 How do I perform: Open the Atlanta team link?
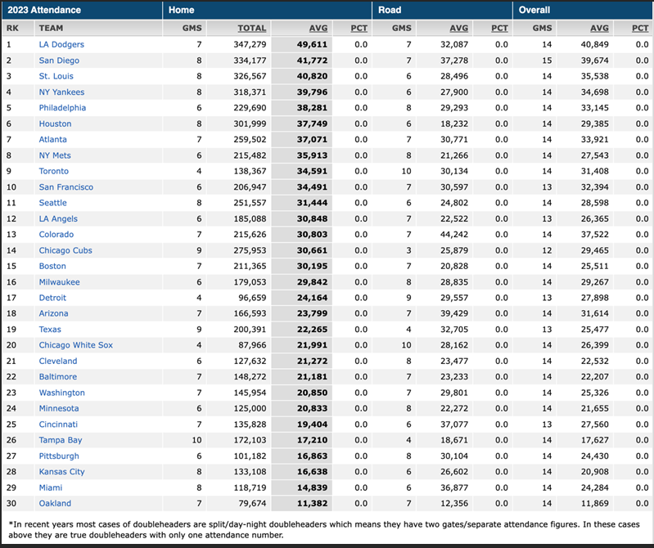(52, 140)
